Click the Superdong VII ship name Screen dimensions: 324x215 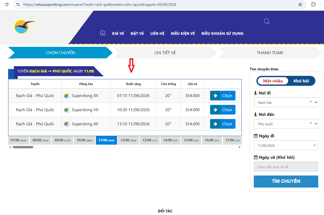click(x=85, y=110)
